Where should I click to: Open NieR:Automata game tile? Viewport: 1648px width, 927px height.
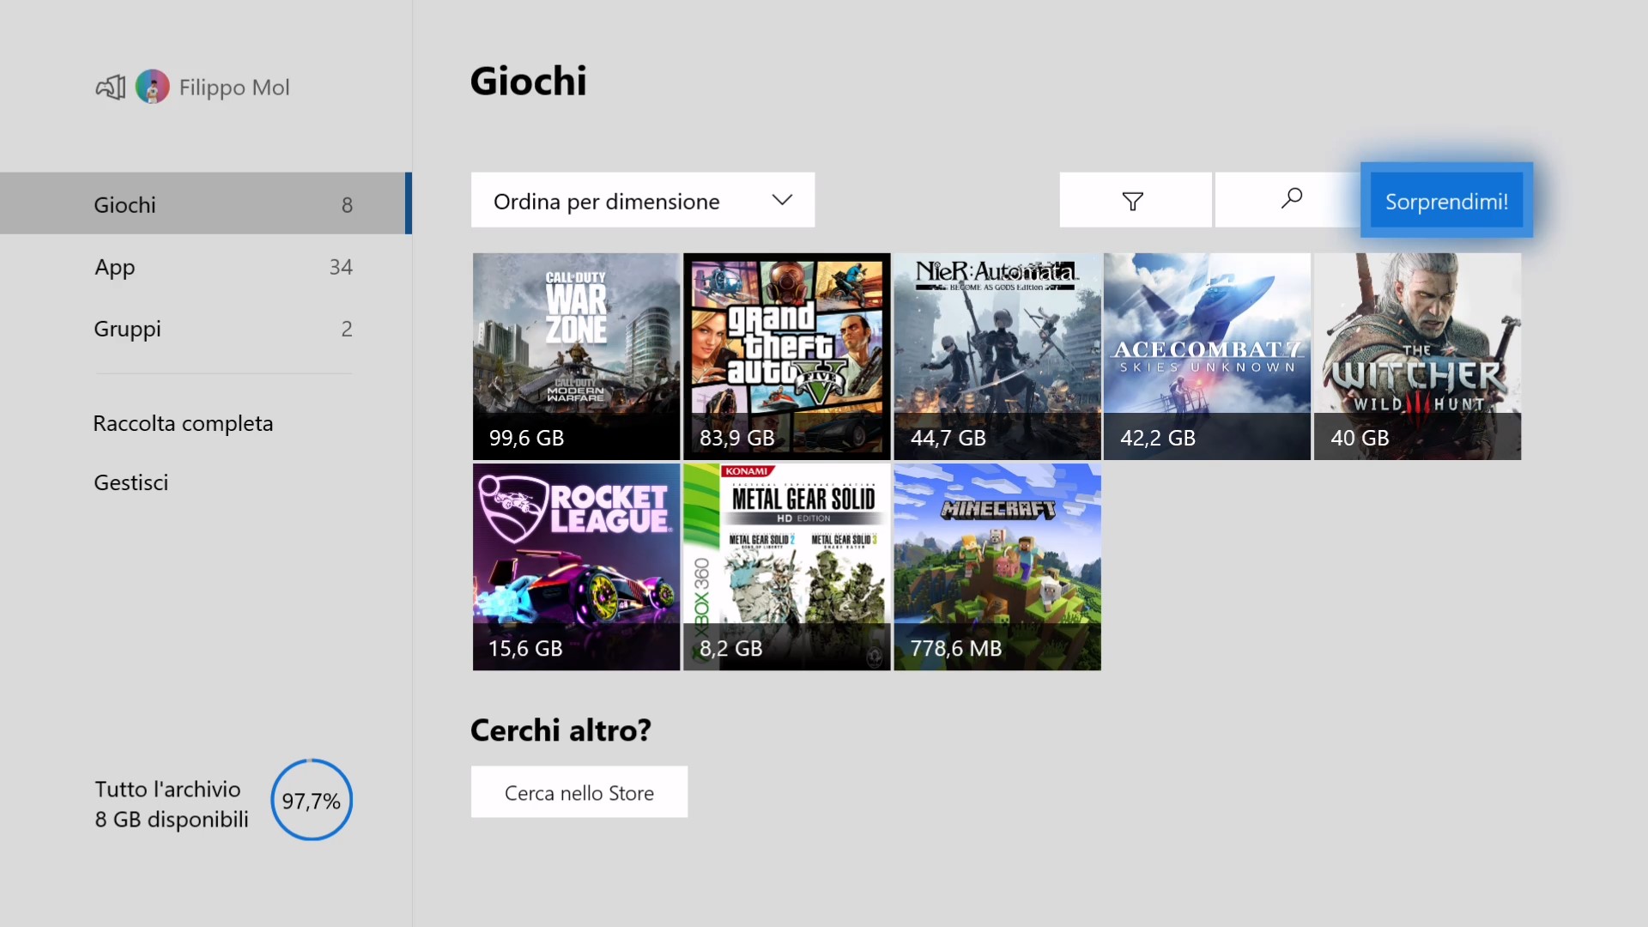997,356
